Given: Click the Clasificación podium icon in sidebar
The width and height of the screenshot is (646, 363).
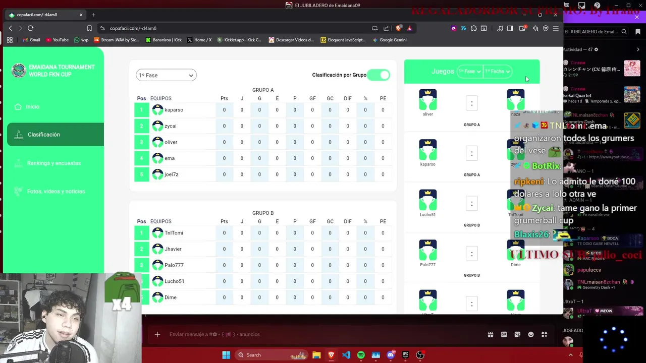Looking at the screenshot, I should 19,135.
